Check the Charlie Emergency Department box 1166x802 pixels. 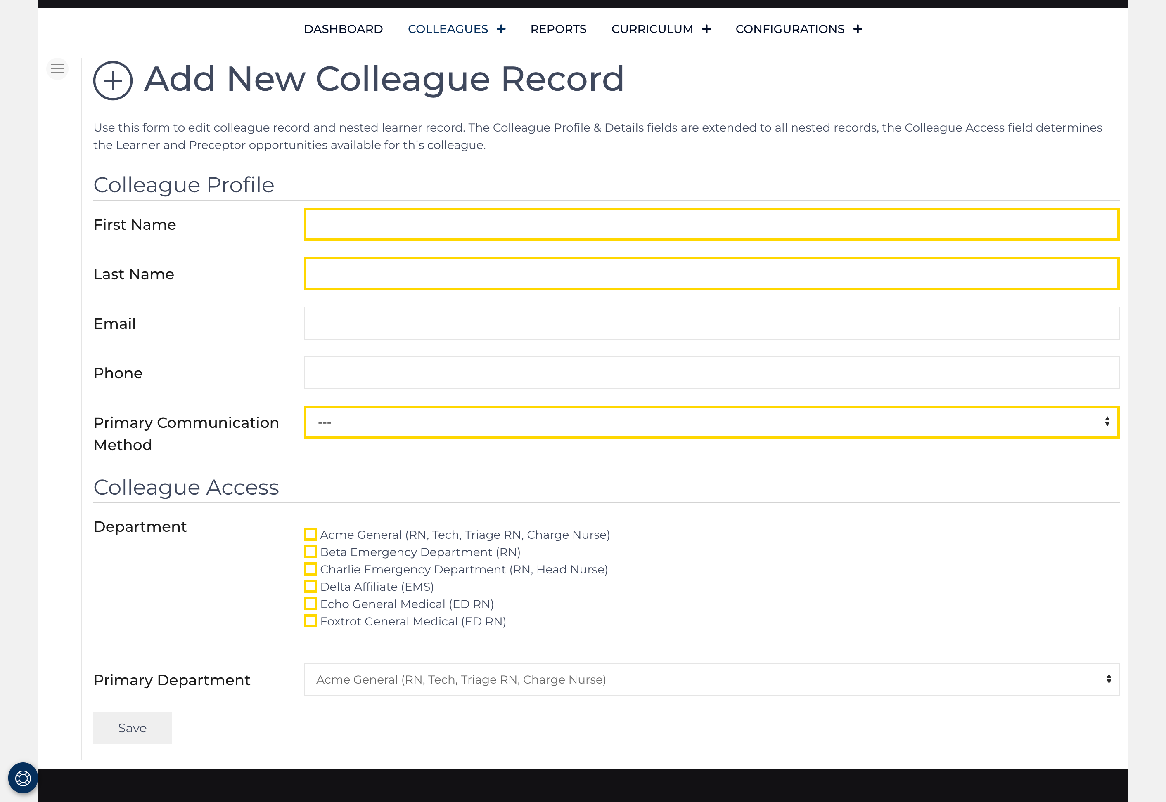point(310,569)
